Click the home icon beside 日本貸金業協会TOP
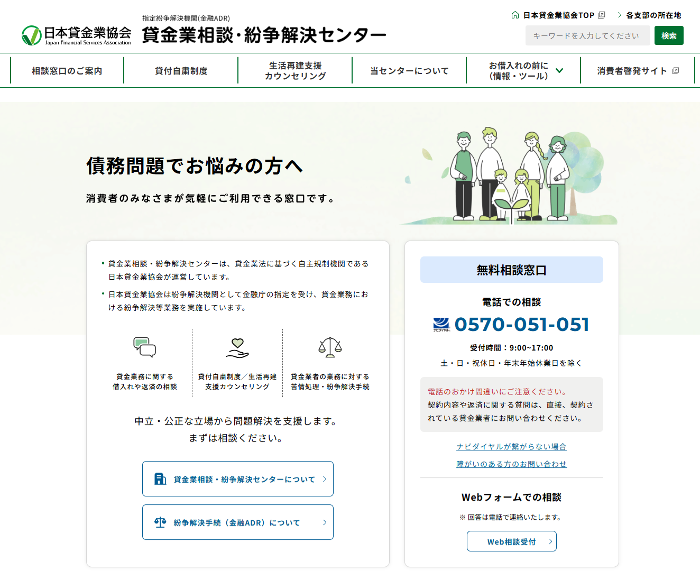Image resolution: width=700 pixels, height=571 pixels. 515,15
